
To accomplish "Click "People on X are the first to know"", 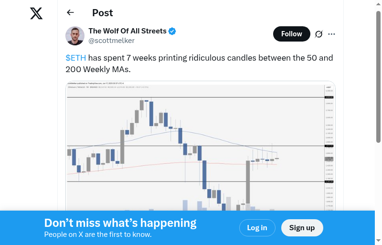I will (98, 234).
